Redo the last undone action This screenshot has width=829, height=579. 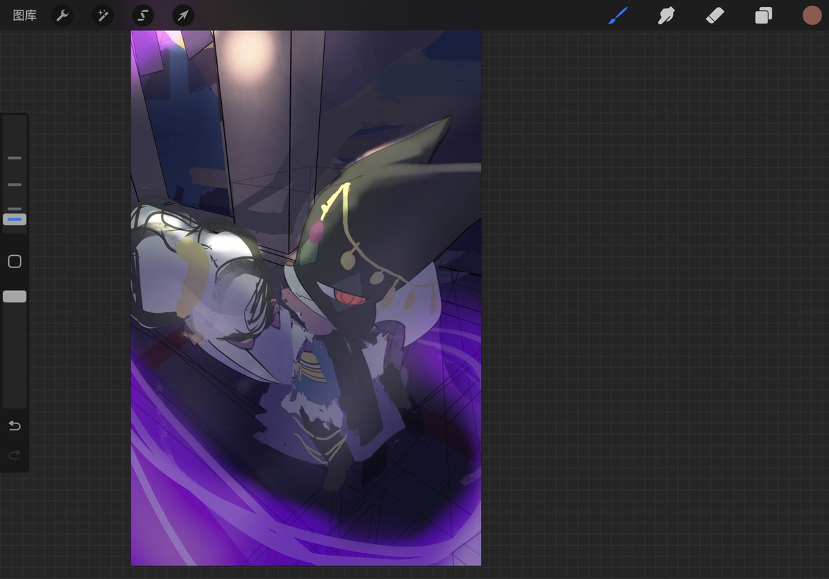[x=15, y=455]
